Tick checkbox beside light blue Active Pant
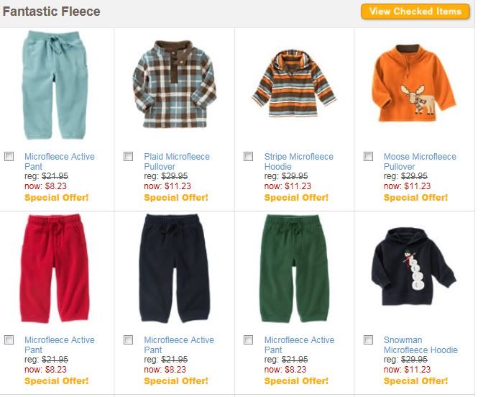 pos(9,157)
